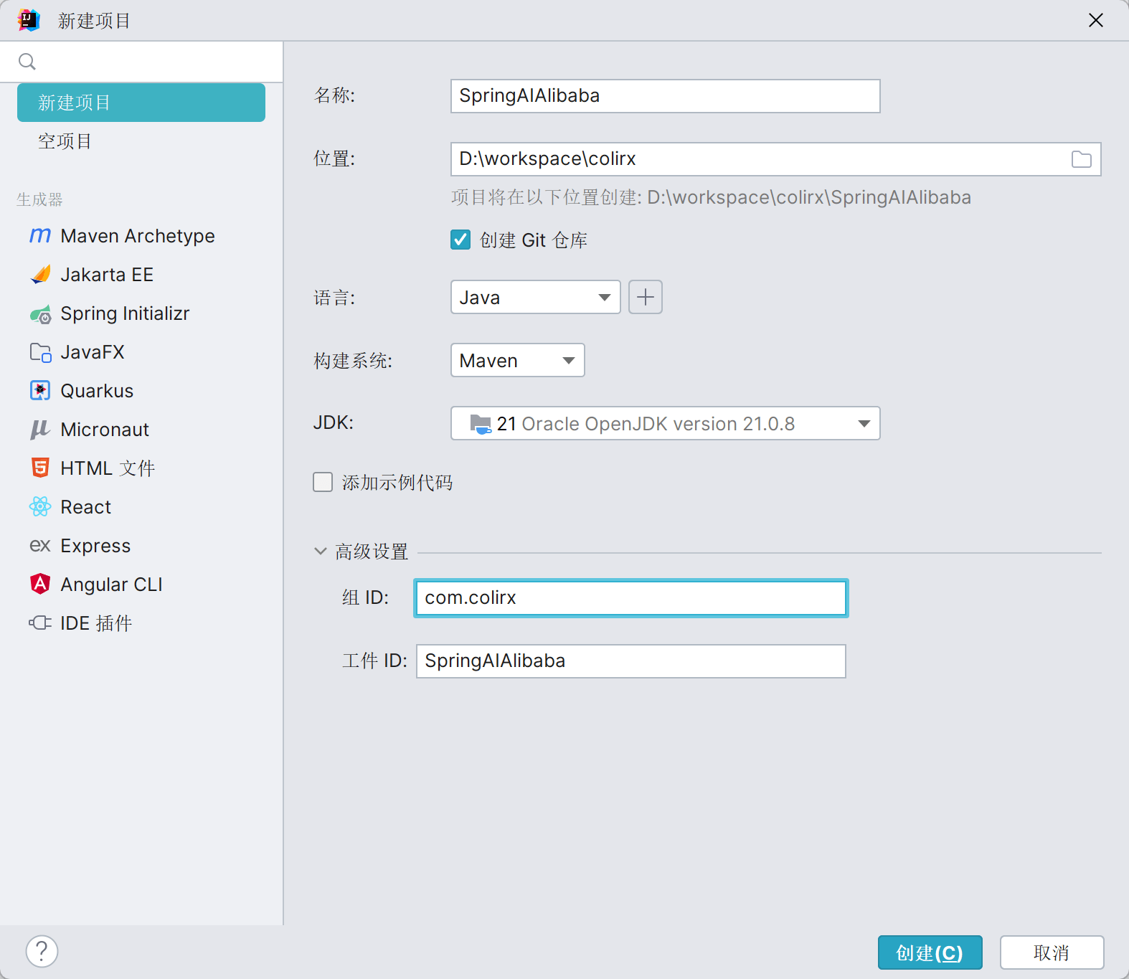Viewport: 1129px width, 979px height.
Task: Open the Java language dropdown
Action: click(535, 297)
